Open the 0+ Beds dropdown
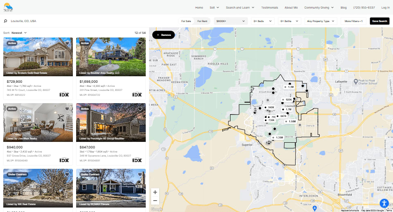Viewport: 393px width, 212px height. 263,21
